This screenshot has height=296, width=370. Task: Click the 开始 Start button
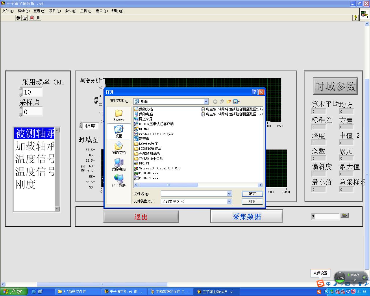point(14,291)
